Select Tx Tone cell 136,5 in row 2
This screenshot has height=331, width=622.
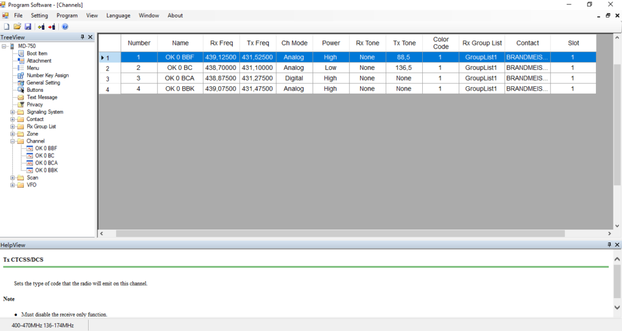click(x=404, y=68)
